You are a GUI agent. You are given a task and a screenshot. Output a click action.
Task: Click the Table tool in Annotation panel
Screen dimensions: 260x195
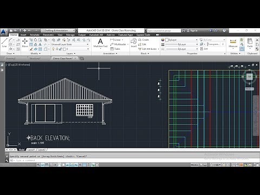pos(115,49)
